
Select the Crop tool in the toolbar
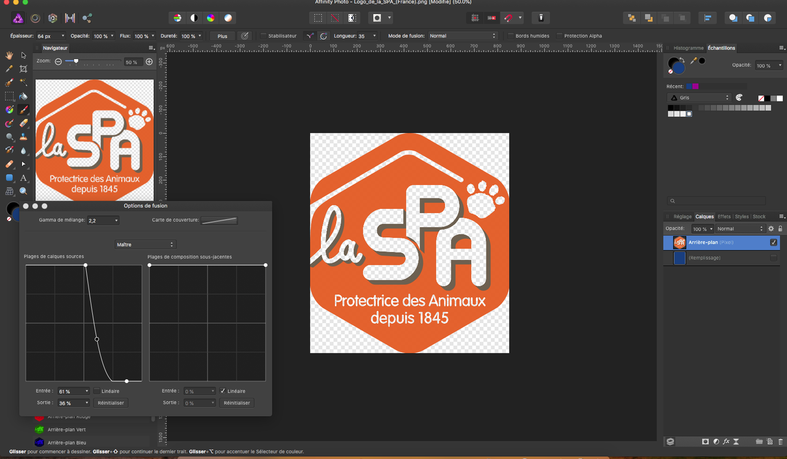[23, 69]
